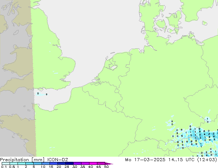The height and width of the screenshot is (168, 218).
Task: Click the '20' legend scale label
Action: [59, 167]
